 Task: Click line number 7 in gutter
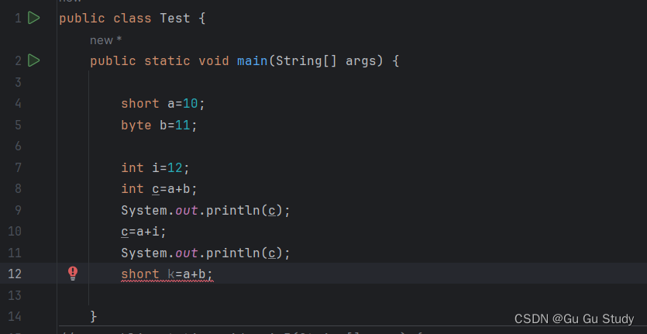pyautogui.click(x=18, y=168)
